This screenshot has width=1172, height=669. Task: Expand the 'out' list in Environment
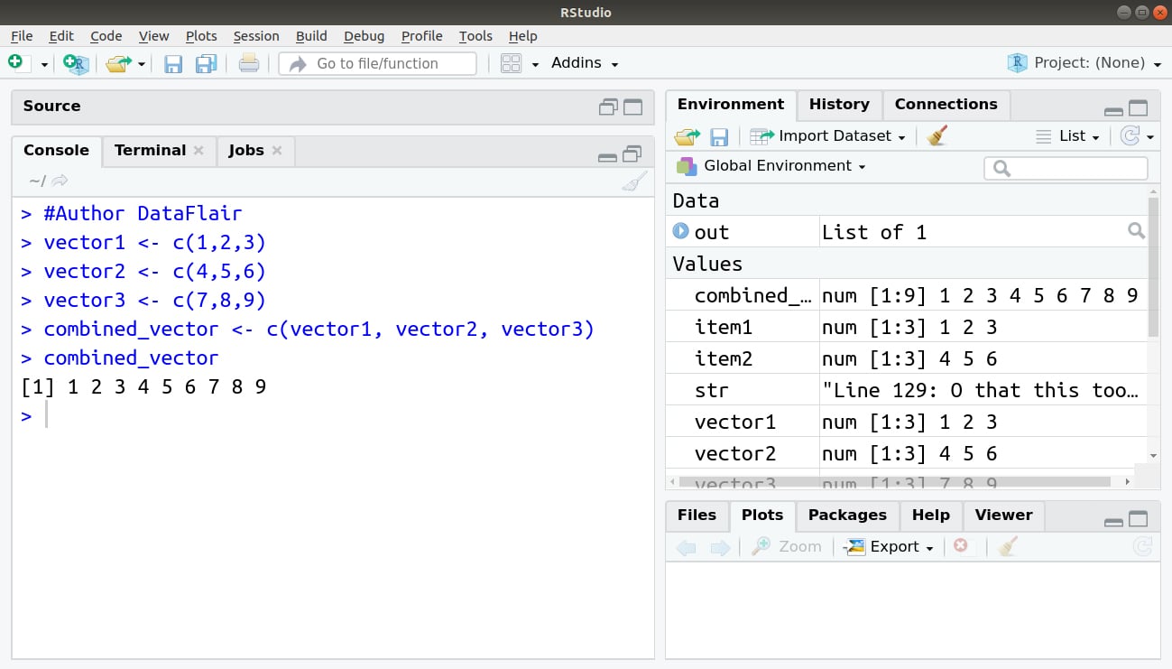(x=681, y=231)
